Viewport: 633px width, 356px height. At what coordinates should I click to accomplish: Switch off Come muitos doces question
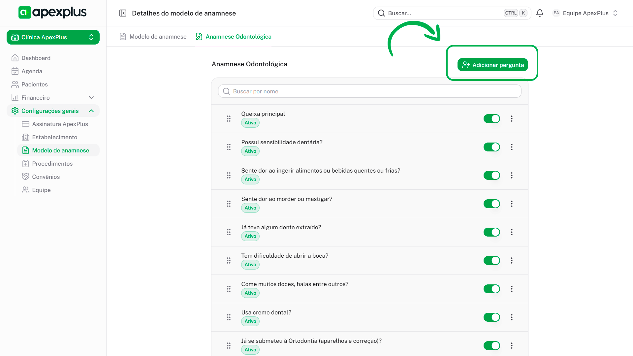pyautogui.click(x=491, y=289)
